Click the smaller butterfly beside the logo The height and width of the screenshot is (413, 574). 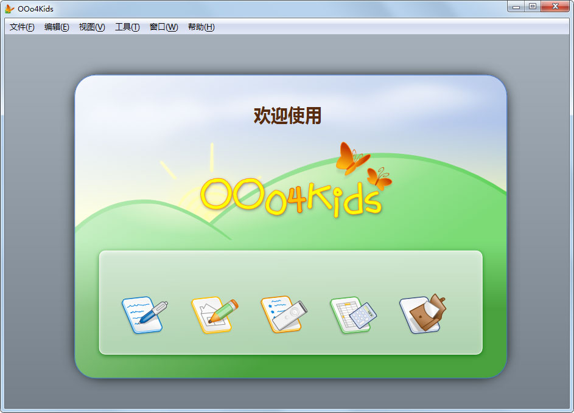(379, 179)
